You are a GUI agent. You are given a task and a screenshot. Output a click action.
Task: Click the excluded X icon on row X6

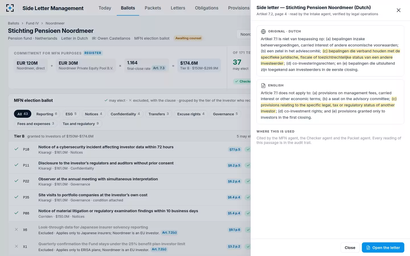pos(17,230)
